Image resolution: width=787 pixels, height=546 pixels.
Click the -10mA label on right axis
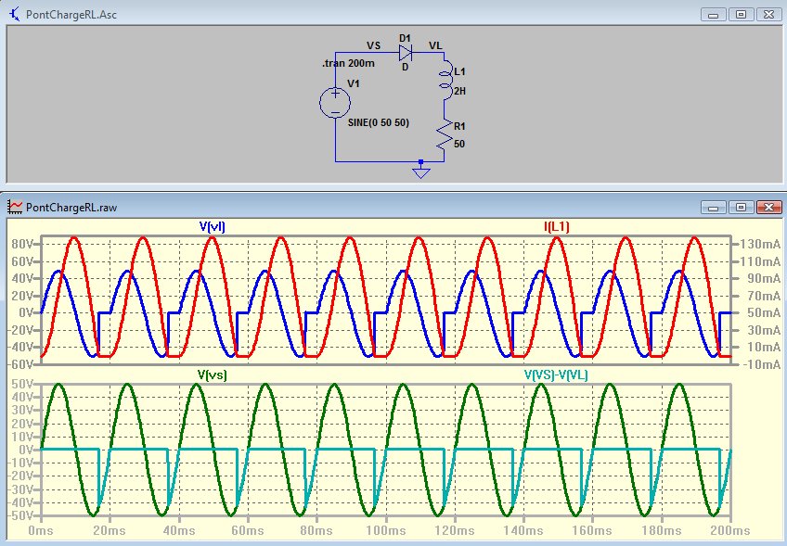pos(761,364)
